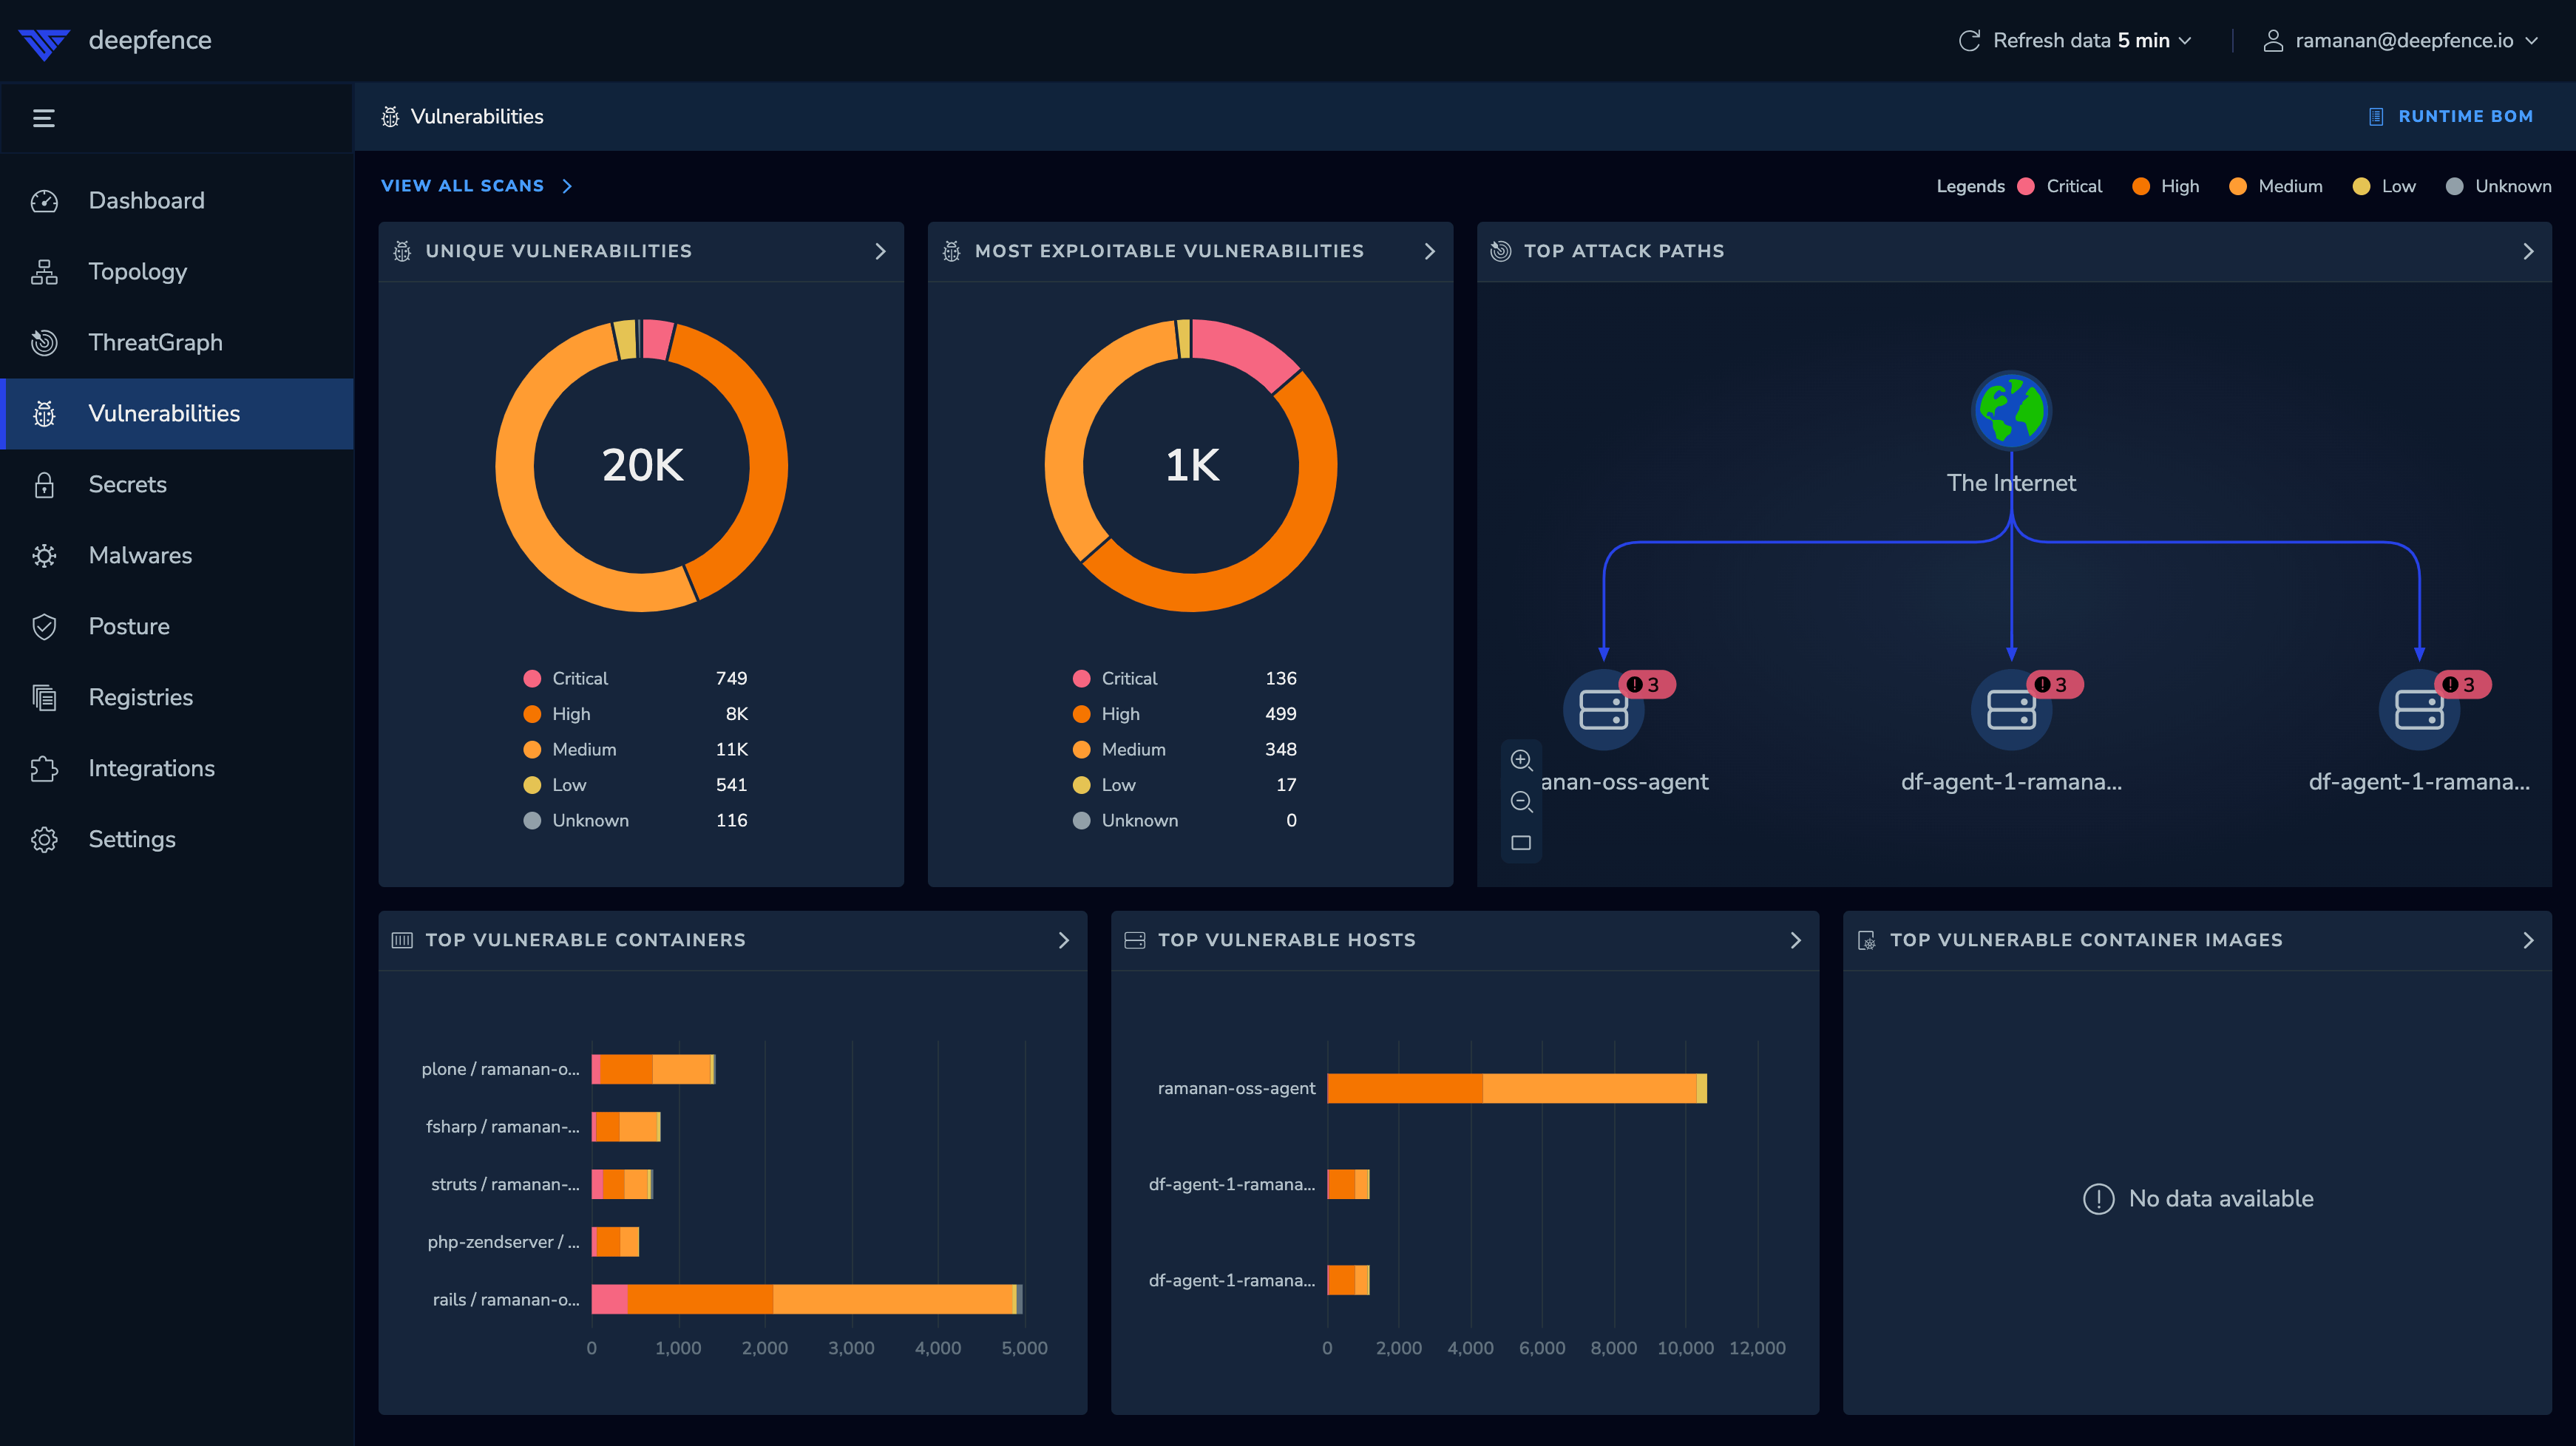Image resolution: width=2576 pixels, height=1446 pixels.
Task: Click The Internet globe node
Action: click(2011, 411)
